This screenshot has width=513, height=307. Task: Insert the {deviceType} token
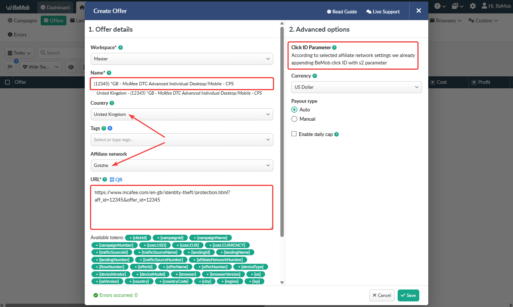(x=251, y=267)
